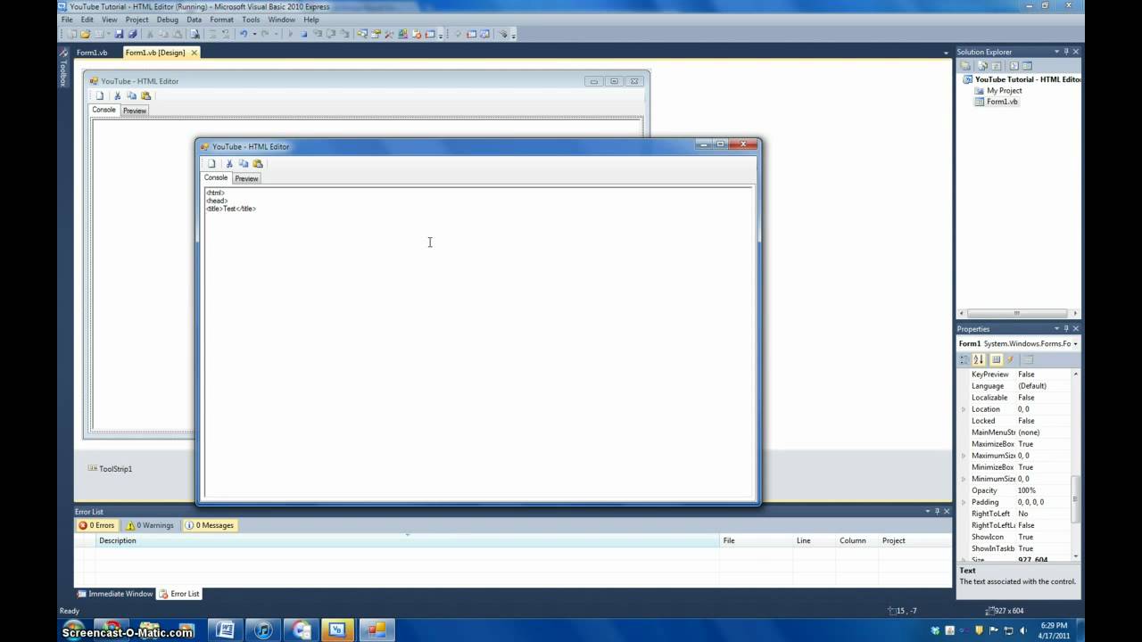Expand Location property in Properties grid
This screenshot has width=1142, height=642.
[964, 409]
